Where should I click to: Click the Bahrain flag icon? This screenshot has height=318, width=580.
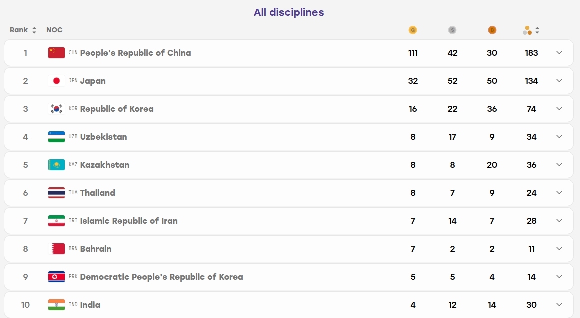pos(56,249)
